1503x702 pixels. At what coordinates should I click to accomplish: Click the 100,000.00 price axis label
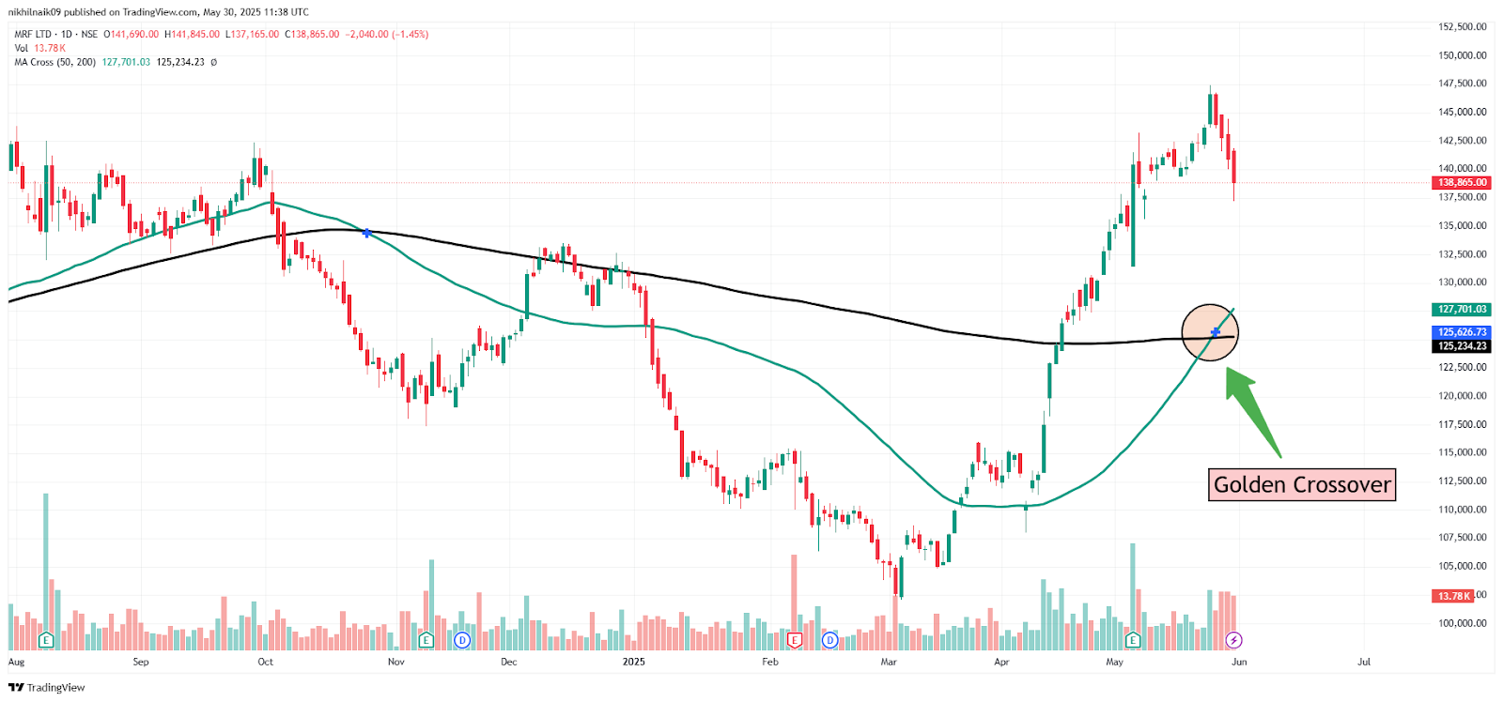(1463, 623)
